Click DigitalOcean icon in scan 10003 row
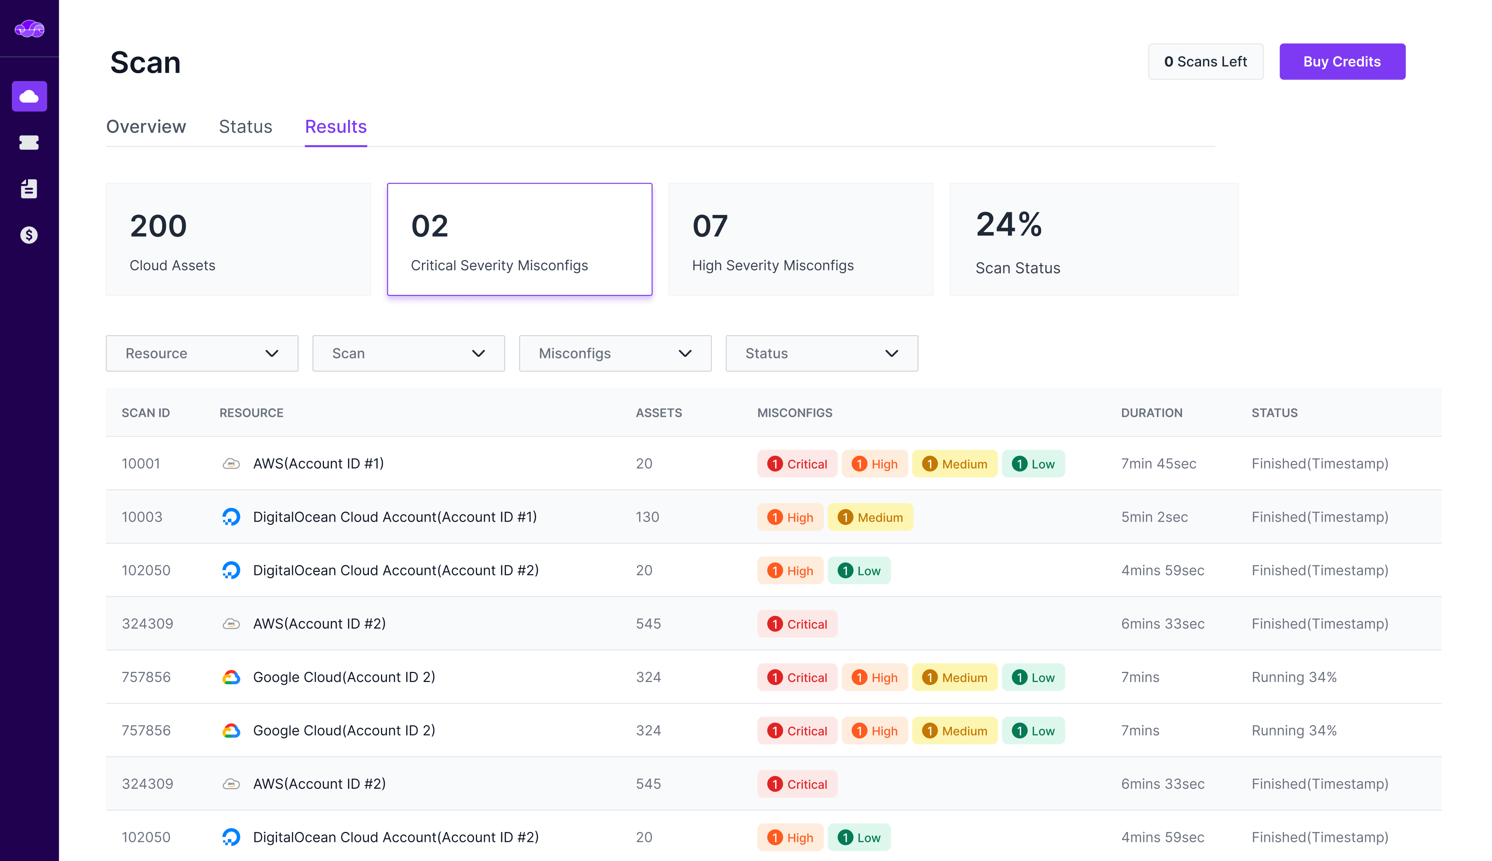This screenshot has height=861, width=1492. pyautogui.click(x=231, y=517)
